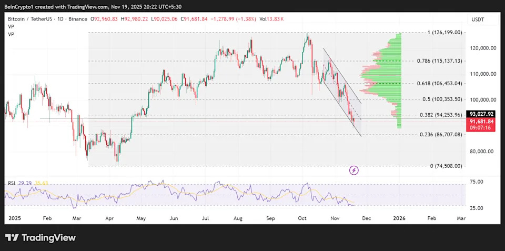Click the RSI 75.00 scale label

click(x=477, y=182)
